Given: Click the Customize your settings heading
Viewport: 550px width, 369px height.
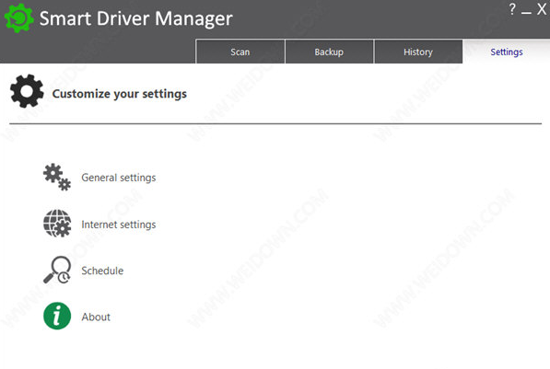Looking at the screenshot, I should coord(119,94).
